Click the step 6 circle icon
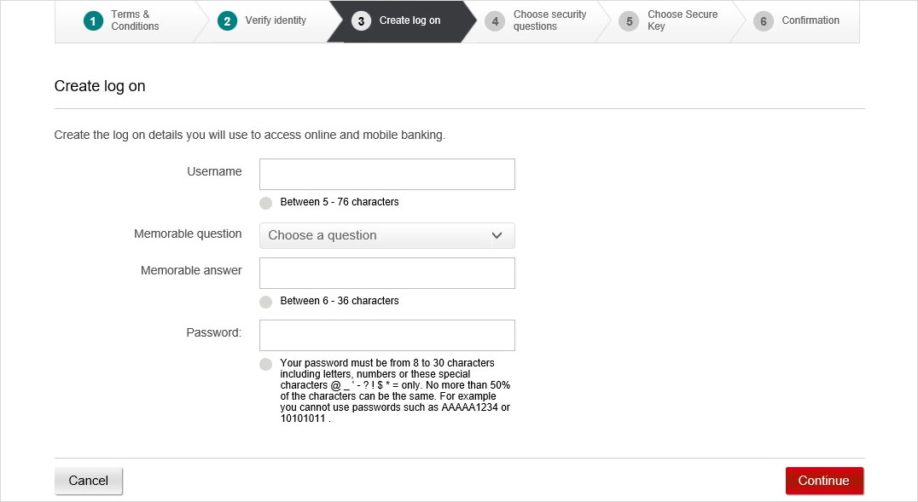Image resolution: width=918 pixels, height=502 pixels. click(x=764, y=21)
